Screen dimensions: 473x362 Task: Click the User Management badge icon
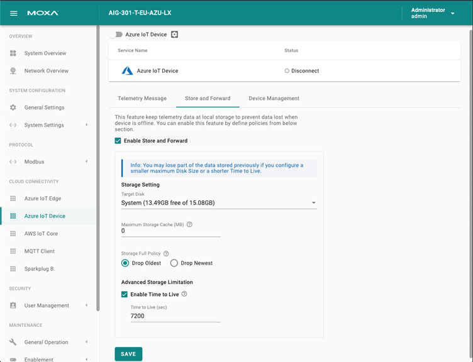pyautogui.click(x=13, y=305)
